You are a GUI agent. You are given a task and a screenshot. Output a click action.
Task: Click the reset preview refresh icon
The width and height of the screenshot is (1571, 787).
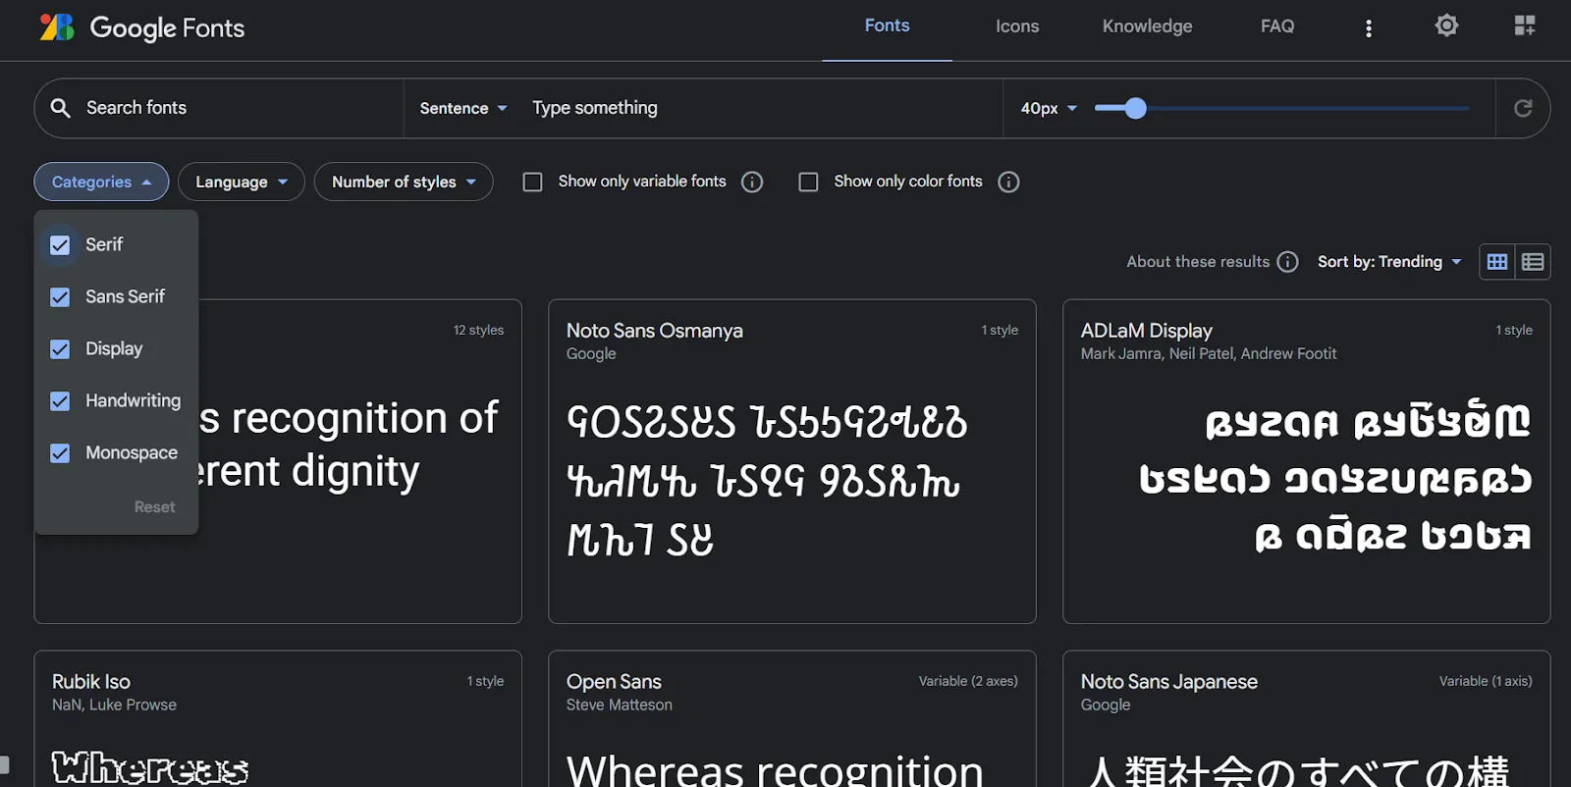(x=1523, y=108)
